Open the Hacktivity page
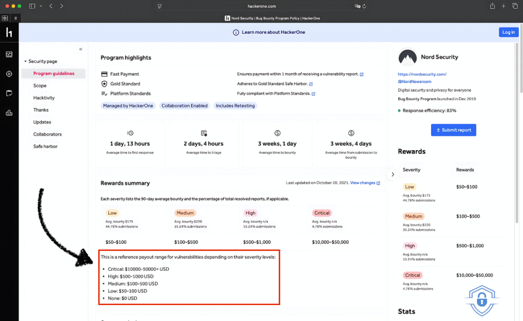This screenshot has height=321, width=523. [x=44, y=98]
